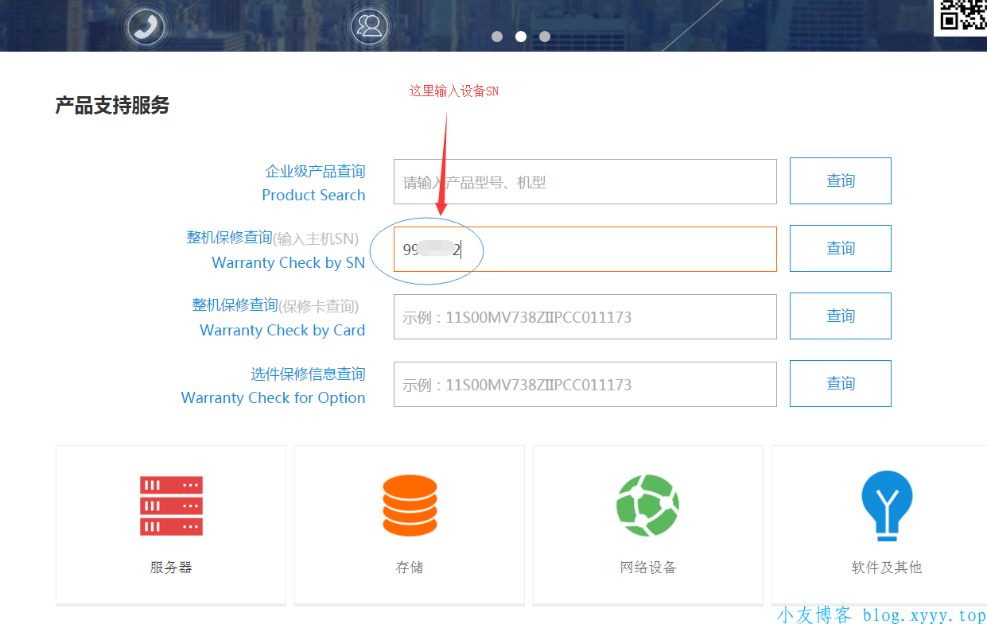
Task: Click the option warranty info input field
Action: click(x=585, y=385)
